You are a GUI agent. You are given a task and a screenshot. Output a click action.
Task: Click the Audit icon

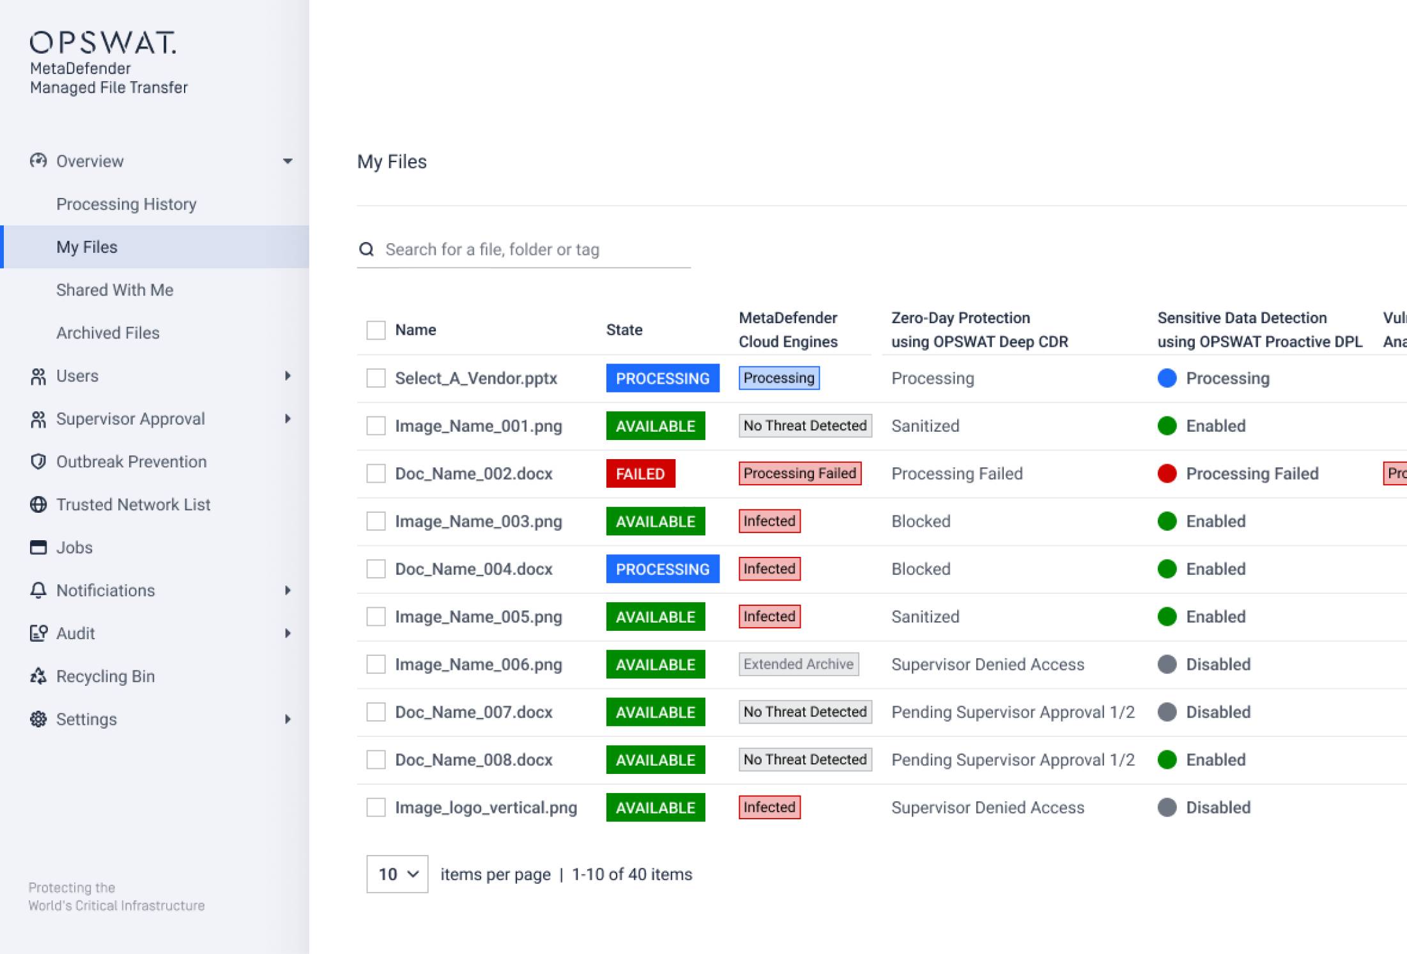[x=38, y=633]
